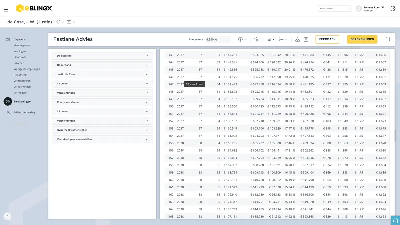Click the search magnifier icon
The width and height of the screenshot is (400, 225).
pos(348,9)
